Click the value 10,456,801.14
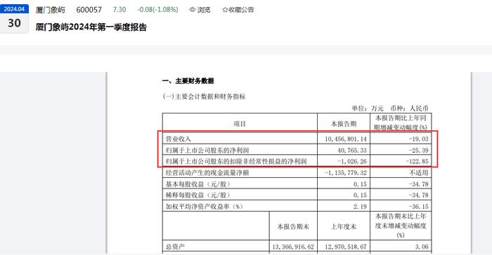Image resolution: width=492 pixels, height=255 pixels. coord(346,139)
